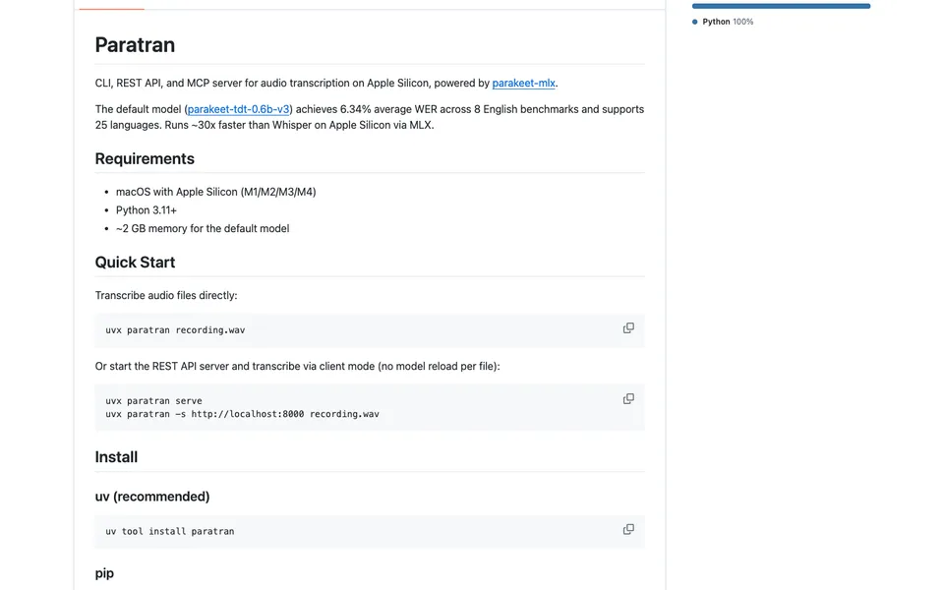Copy the 'uv tool install paratran' command
The image size is (944, 590).
[628, 529]
